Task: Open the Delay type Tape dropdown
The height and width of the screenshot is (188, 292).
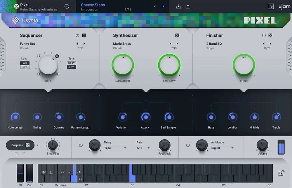Action: 116,148
